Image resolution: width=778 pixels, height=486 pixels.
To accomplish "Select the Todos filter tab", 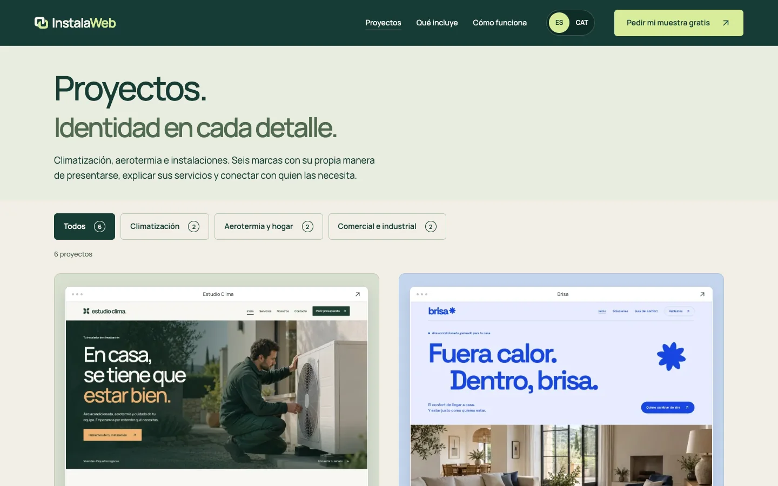I will 84,226.
